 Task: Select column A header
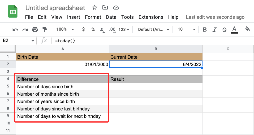coord(63,49)
